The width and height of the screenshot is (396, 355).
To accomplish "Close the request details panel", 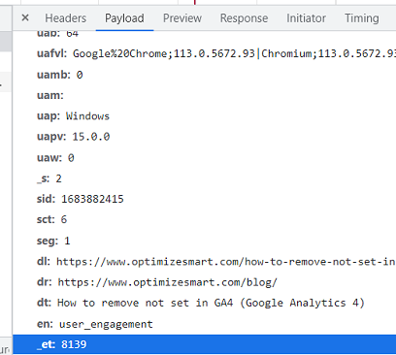I will point(25,17).
